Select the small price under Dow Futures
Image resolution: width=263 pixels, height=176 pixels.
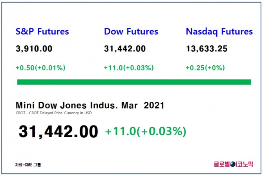pos(125,49)
